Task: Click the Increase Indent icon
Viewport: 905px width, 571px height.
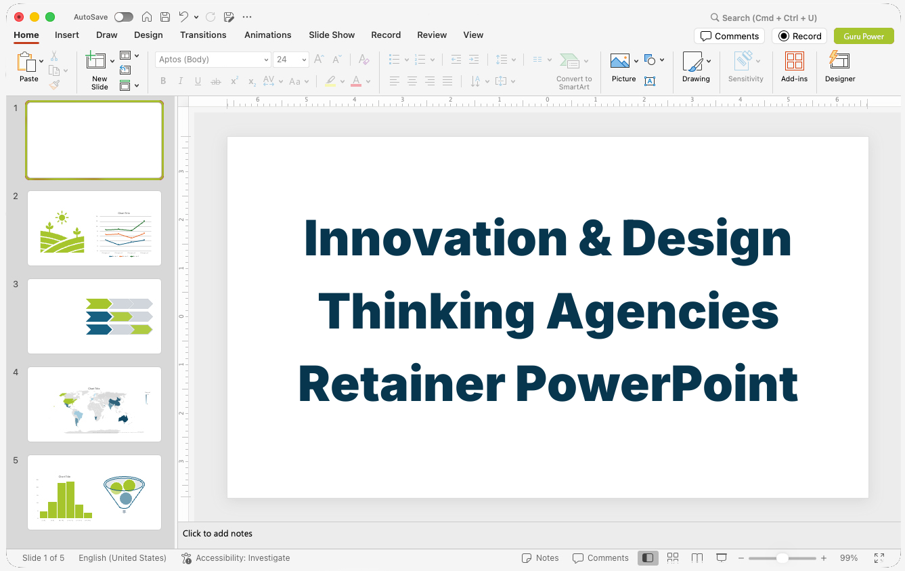Action: tap(474, 60)
